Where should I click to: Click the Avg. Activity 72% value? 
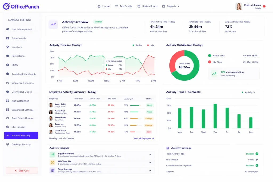(228, 27)
